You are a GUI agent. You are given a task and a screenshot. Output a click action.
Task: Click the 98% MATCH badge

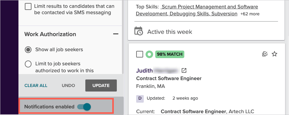coord(169,54)
